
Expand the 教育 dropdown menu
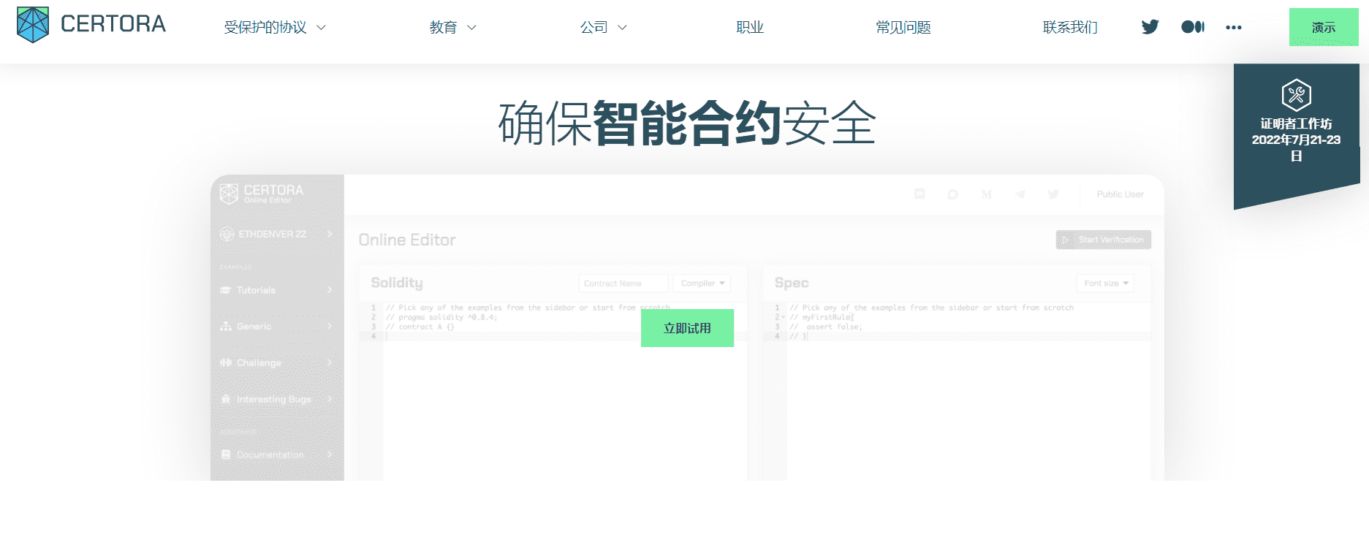pos(452,27)
